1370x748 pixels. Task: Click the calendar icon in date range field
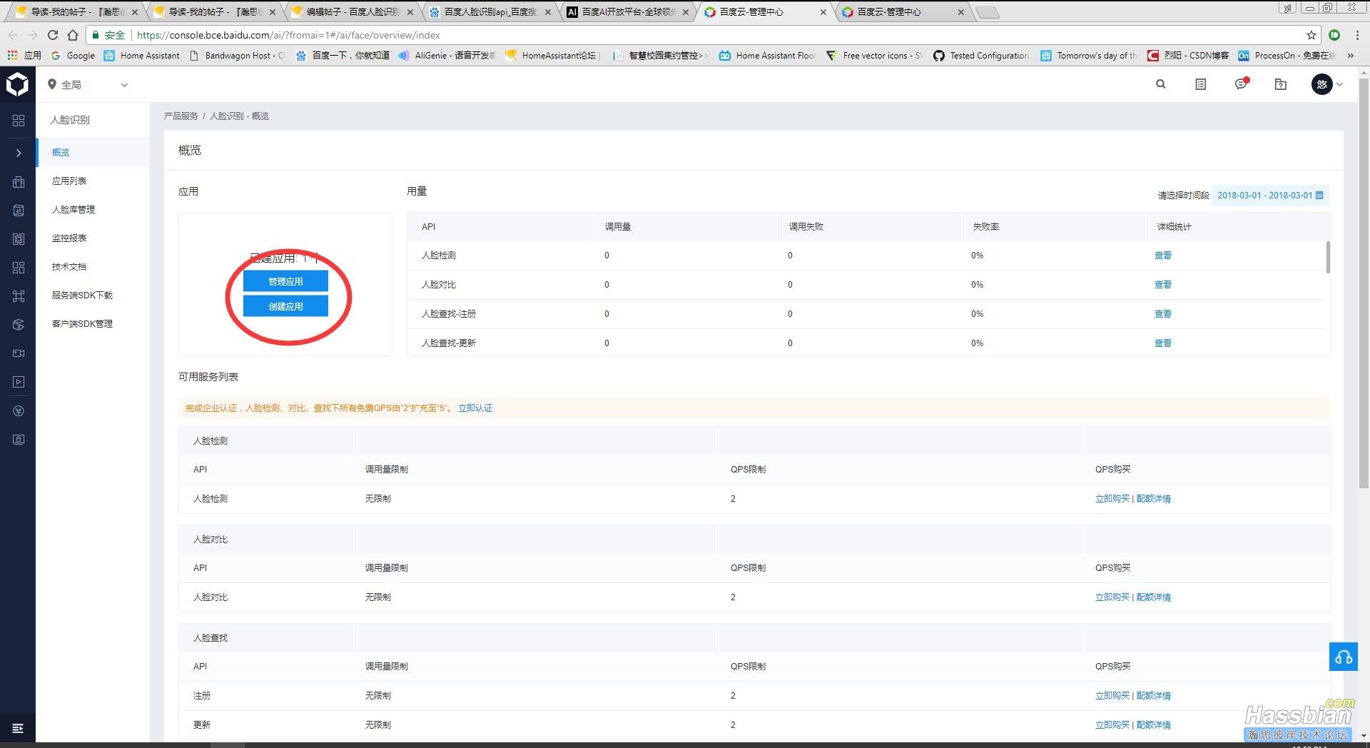tap(1319, 195)
